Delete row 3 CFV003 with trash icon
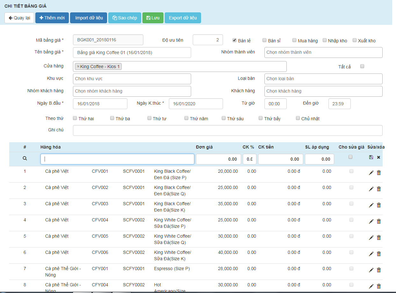 pyautogui.click(x=379, y=205)
